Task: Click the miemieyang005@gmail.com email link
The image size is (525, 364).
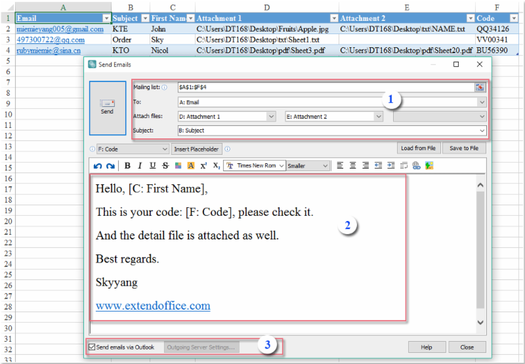Action: point(60,29)
